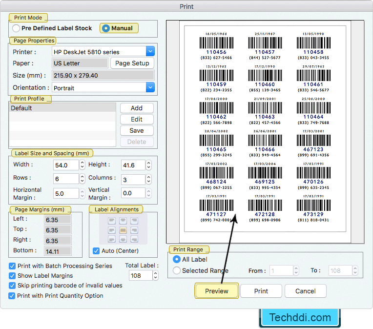Click the Paper US Letter field
373x329 pixels.
pyautogui.click(x=80, y=63)
